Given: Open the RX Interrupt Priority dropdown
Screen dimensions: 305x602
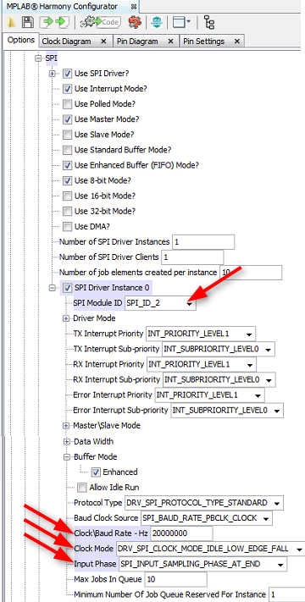Looking at the screenshot, I should [x=201, y=364].
